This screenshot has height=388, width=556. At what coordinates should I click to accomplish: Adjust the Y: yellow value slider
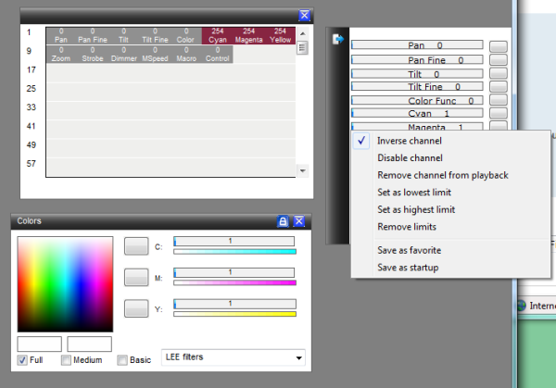pyautogui.click(x=234, y=304)
